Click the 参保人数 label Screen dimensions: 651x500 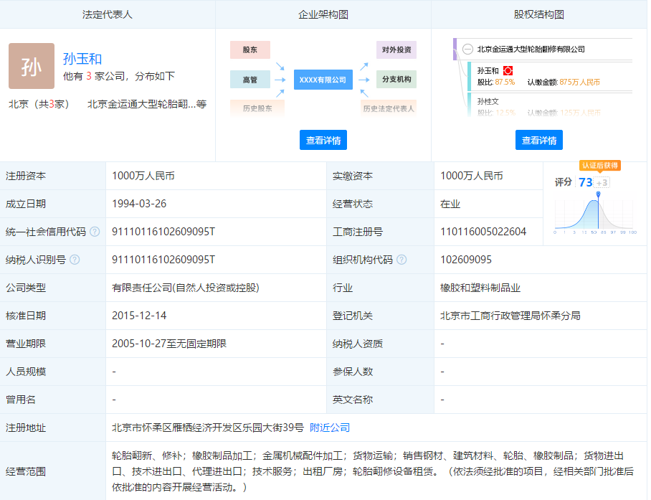353,372
